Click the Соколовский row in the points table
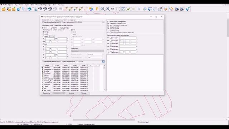Image resolution: width=229 pixels, height=129 pixels. pyautogui.click(x=71, y=83)
